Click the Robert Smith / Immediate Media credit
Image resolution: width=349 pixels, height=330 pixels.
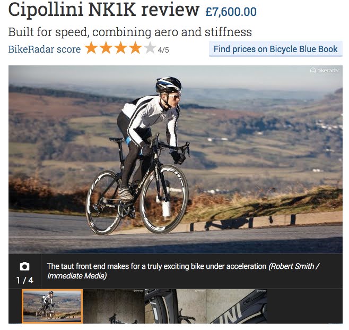[x=183, y=271]
